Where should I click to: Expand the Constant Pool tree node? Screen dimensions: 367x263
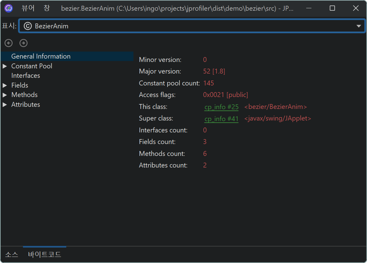click(5, 66)
